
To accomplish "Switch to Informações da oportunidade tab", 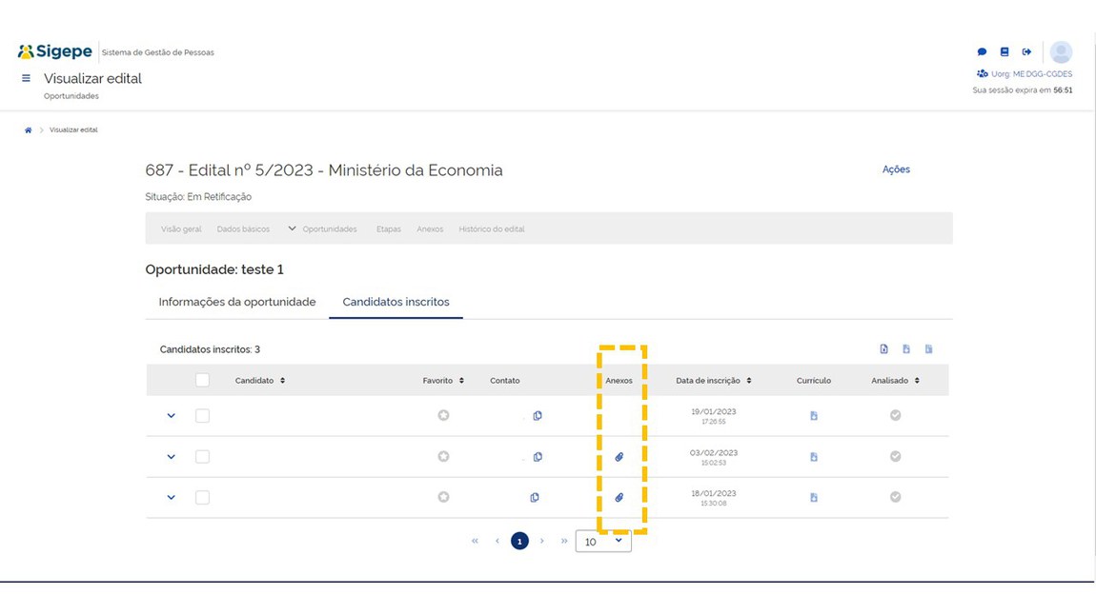I will pos(236,302).
